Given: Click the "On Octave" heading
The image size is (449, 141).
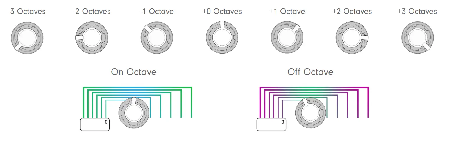Looking at the screenshot, I should click(x=134, y=72).
